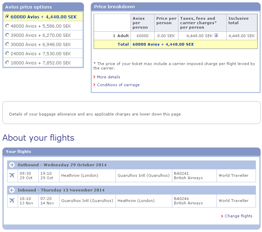262x232 pixels.
Task: Click the Inbound left-arrow circle icon
Action: click(12, 190)
